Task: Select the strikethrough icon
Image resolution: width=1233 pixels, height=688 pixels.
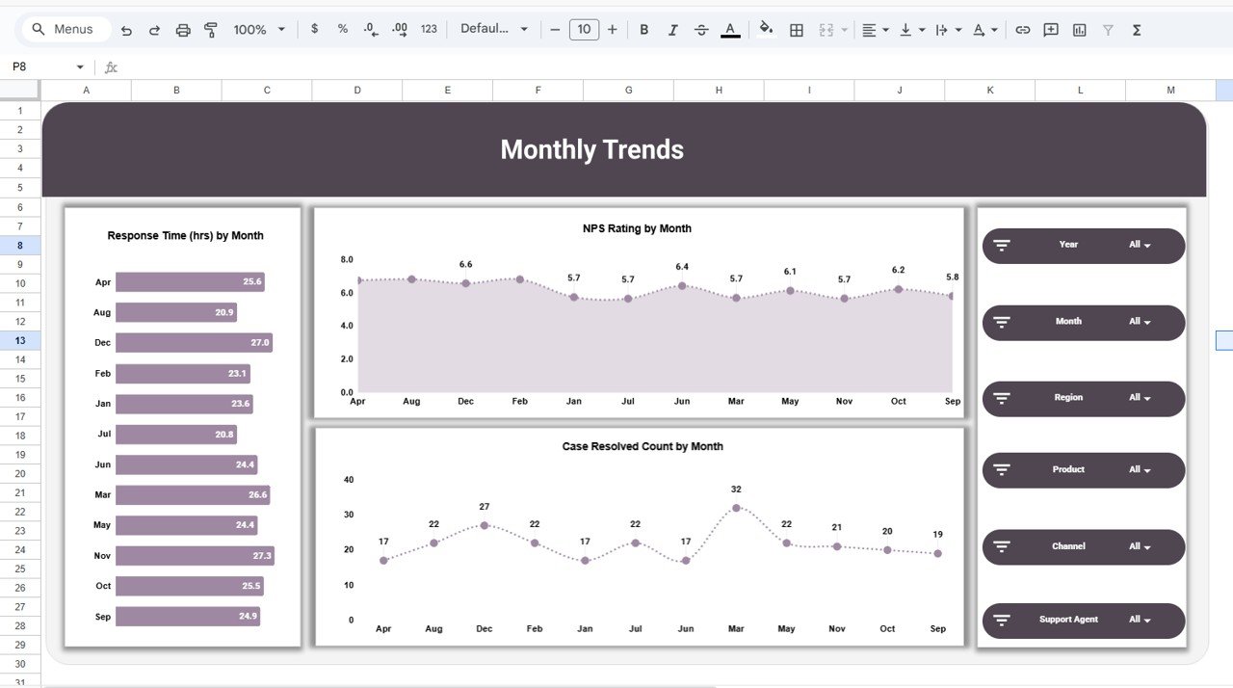Action: point(701,29)
